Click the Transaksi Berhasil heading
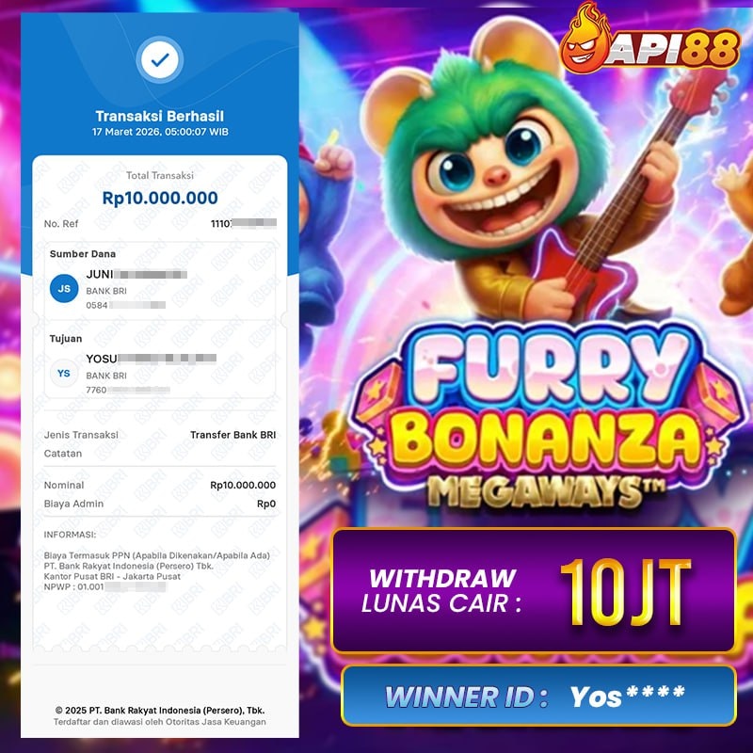Image resolution: width=753 pixels, height=753 pixels. (x=160, y=116)
